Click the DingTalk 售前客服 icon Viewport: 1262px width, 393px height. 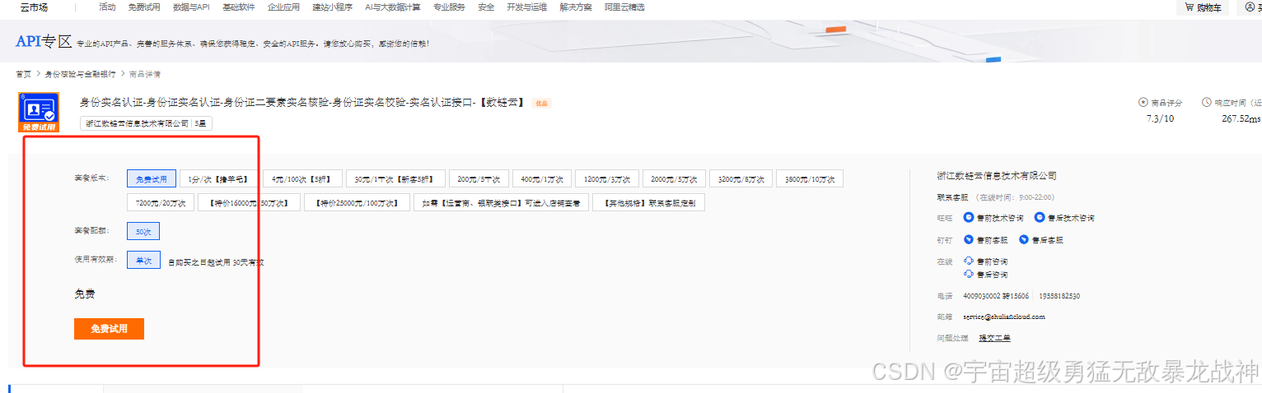969,239
